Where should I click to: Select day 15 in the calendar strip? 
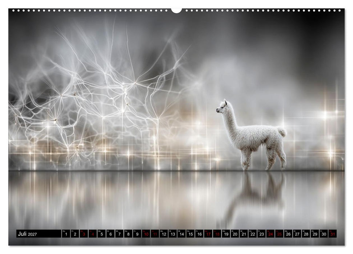click(190, 234)
